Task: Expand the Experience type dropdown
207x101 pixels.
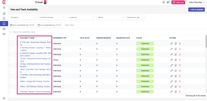Action: coord(135,17)
